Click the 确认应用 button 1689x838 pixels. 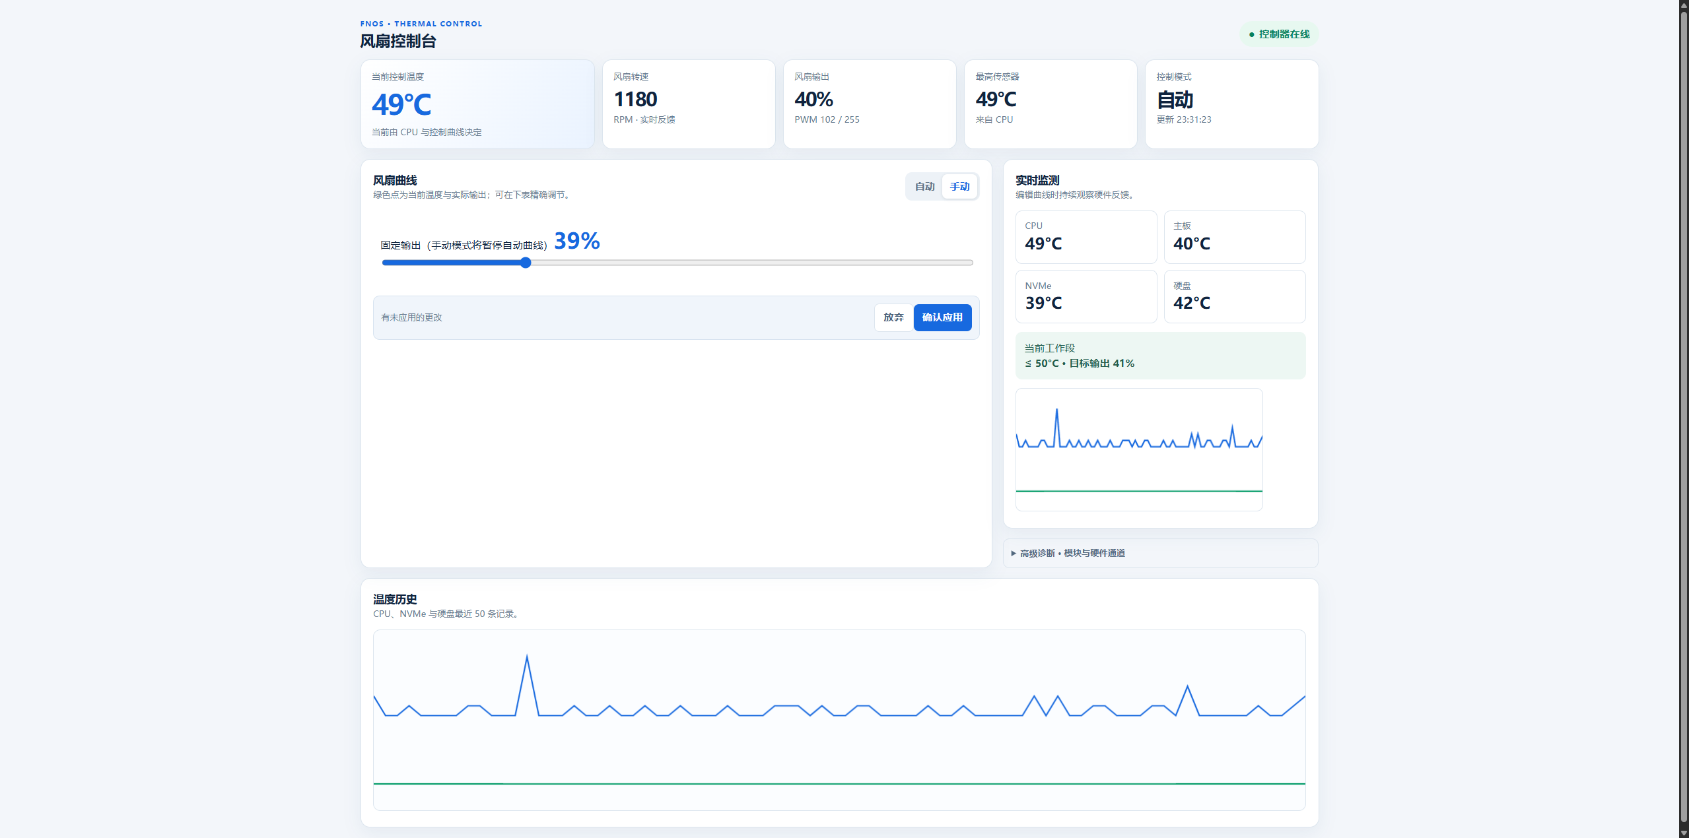click(942, 317)
